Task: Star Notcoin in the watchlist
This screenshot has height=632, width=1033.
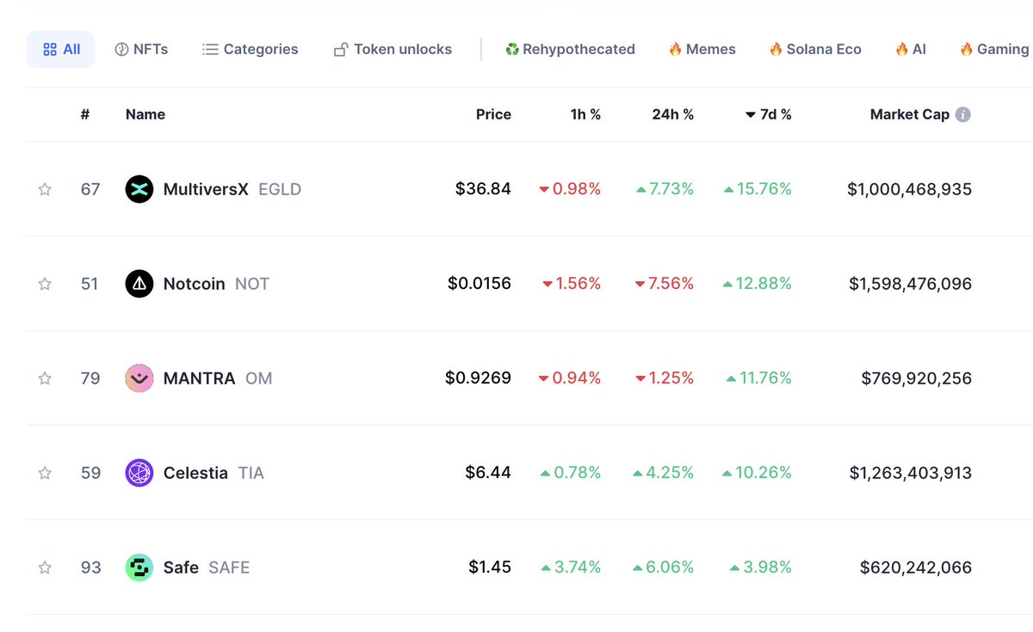Action: point(45,284)
